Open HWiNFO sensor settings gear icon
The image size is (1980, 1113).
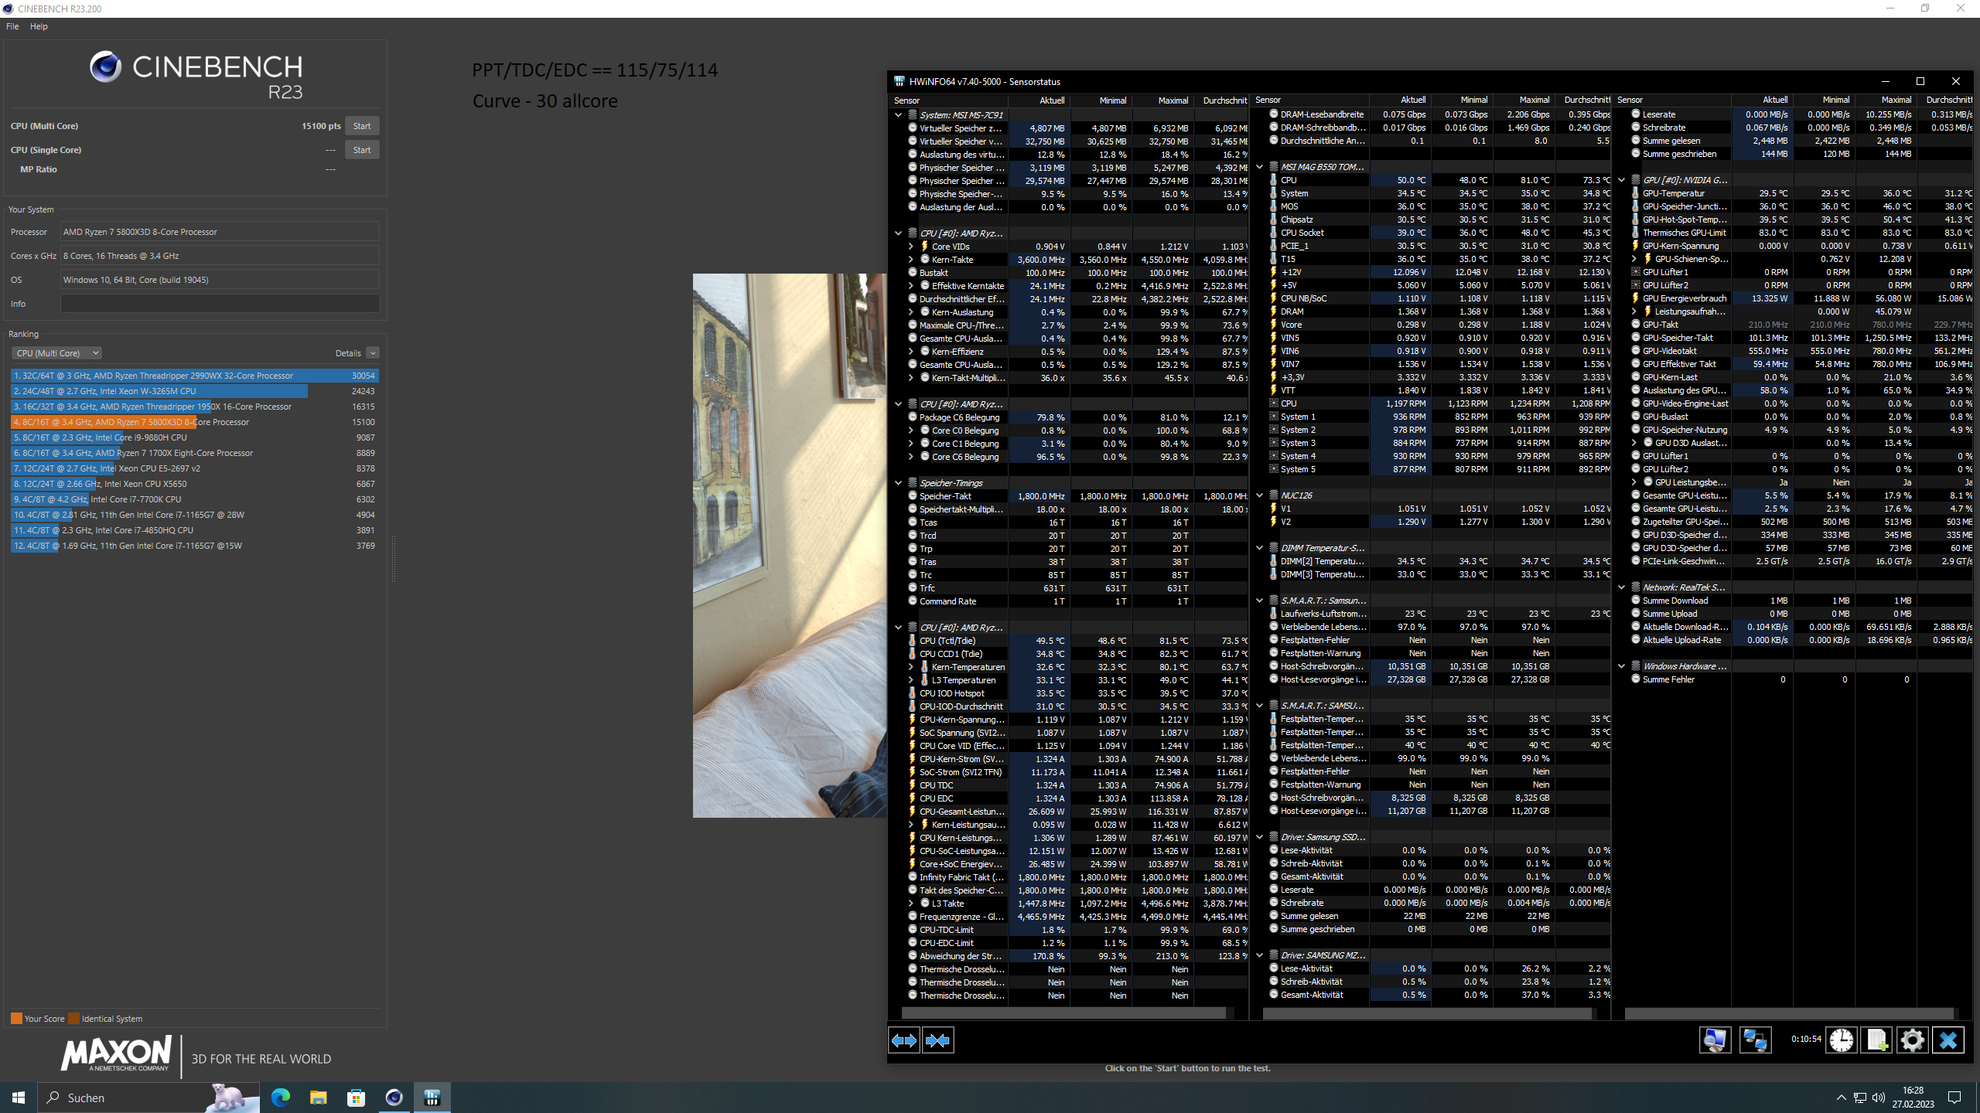1912,1040
